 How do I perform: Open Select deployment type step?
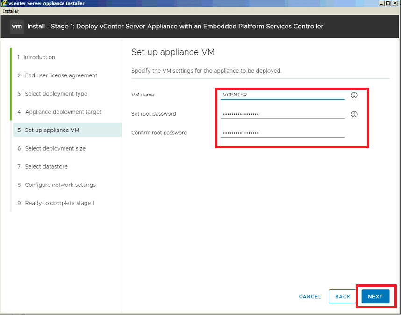pos(52,94)
